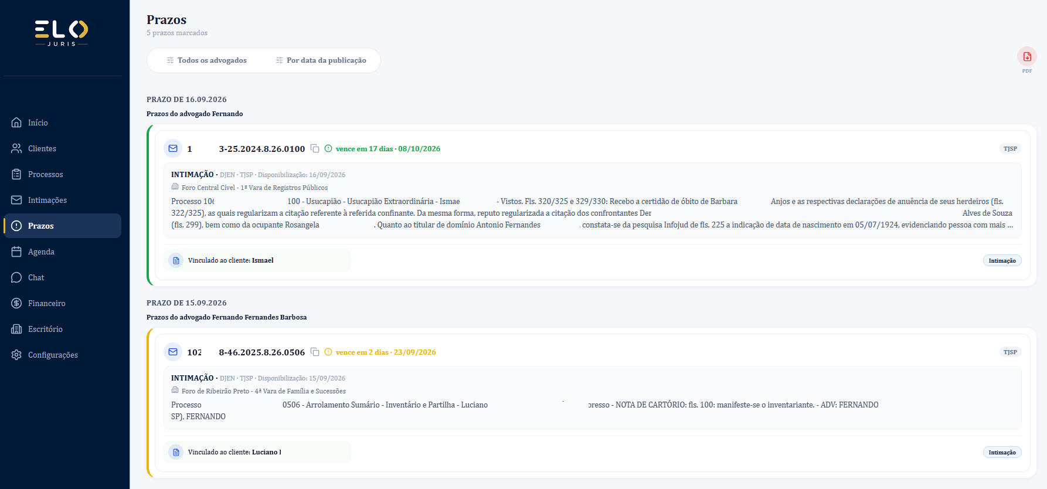Open the Intimações page
The height and width of the screenshot is (489, 1047).
coord(62,200)
